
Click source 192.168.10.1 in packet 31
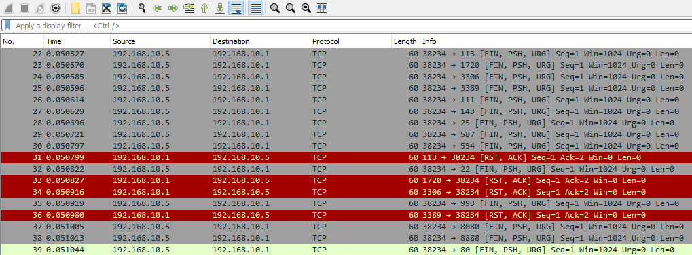tap(141, 157)
